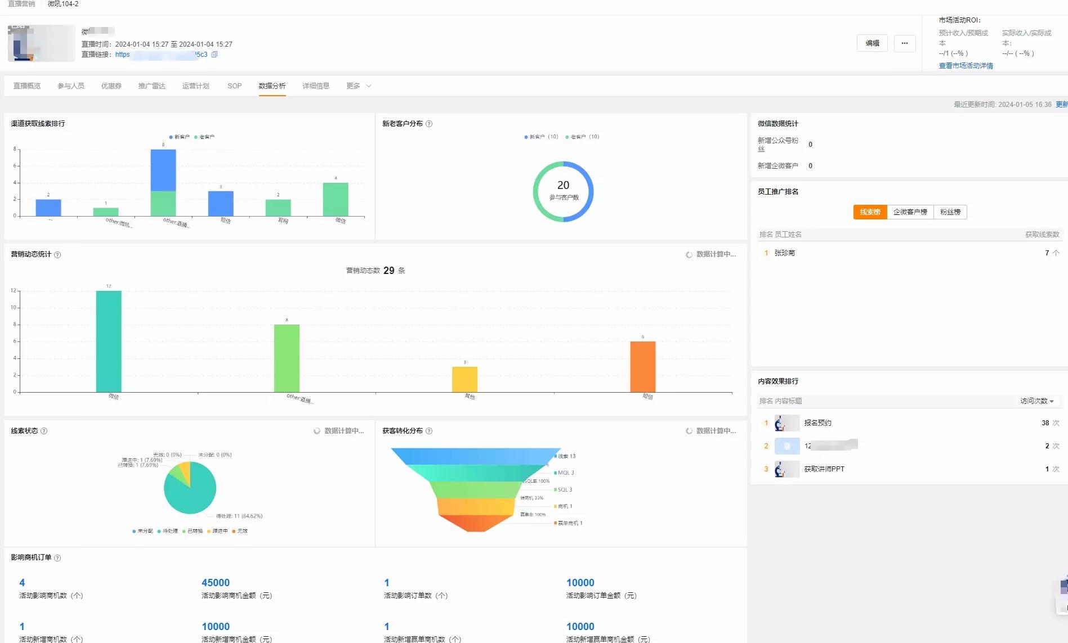The width and height of the screenshot is (1068, 643).
Task: Switch to 优惠券 tab
Action: coord(111,86)
